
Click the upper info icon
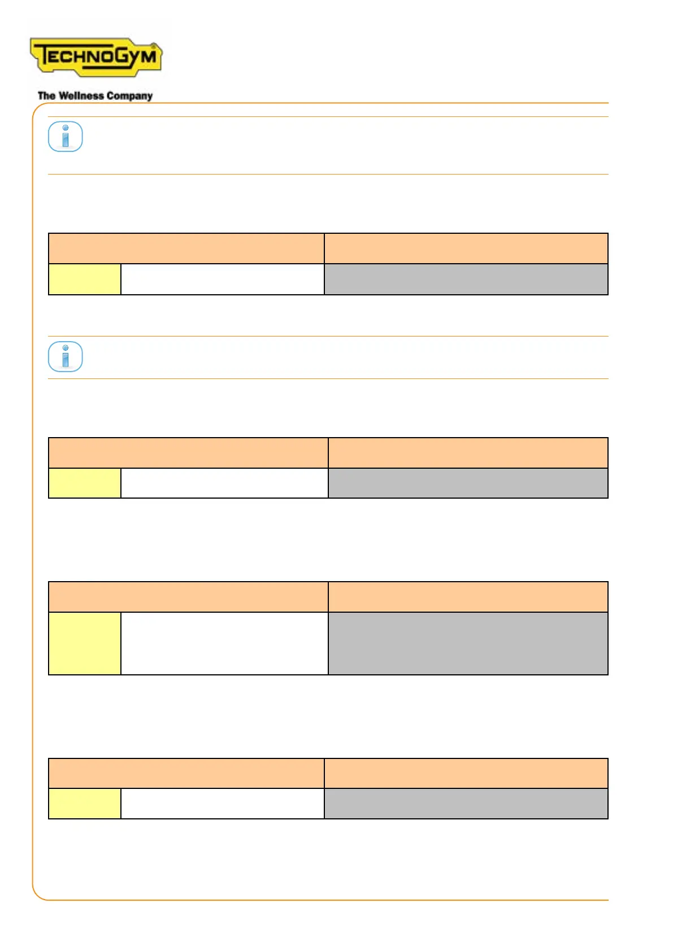(x=66, y=137)
